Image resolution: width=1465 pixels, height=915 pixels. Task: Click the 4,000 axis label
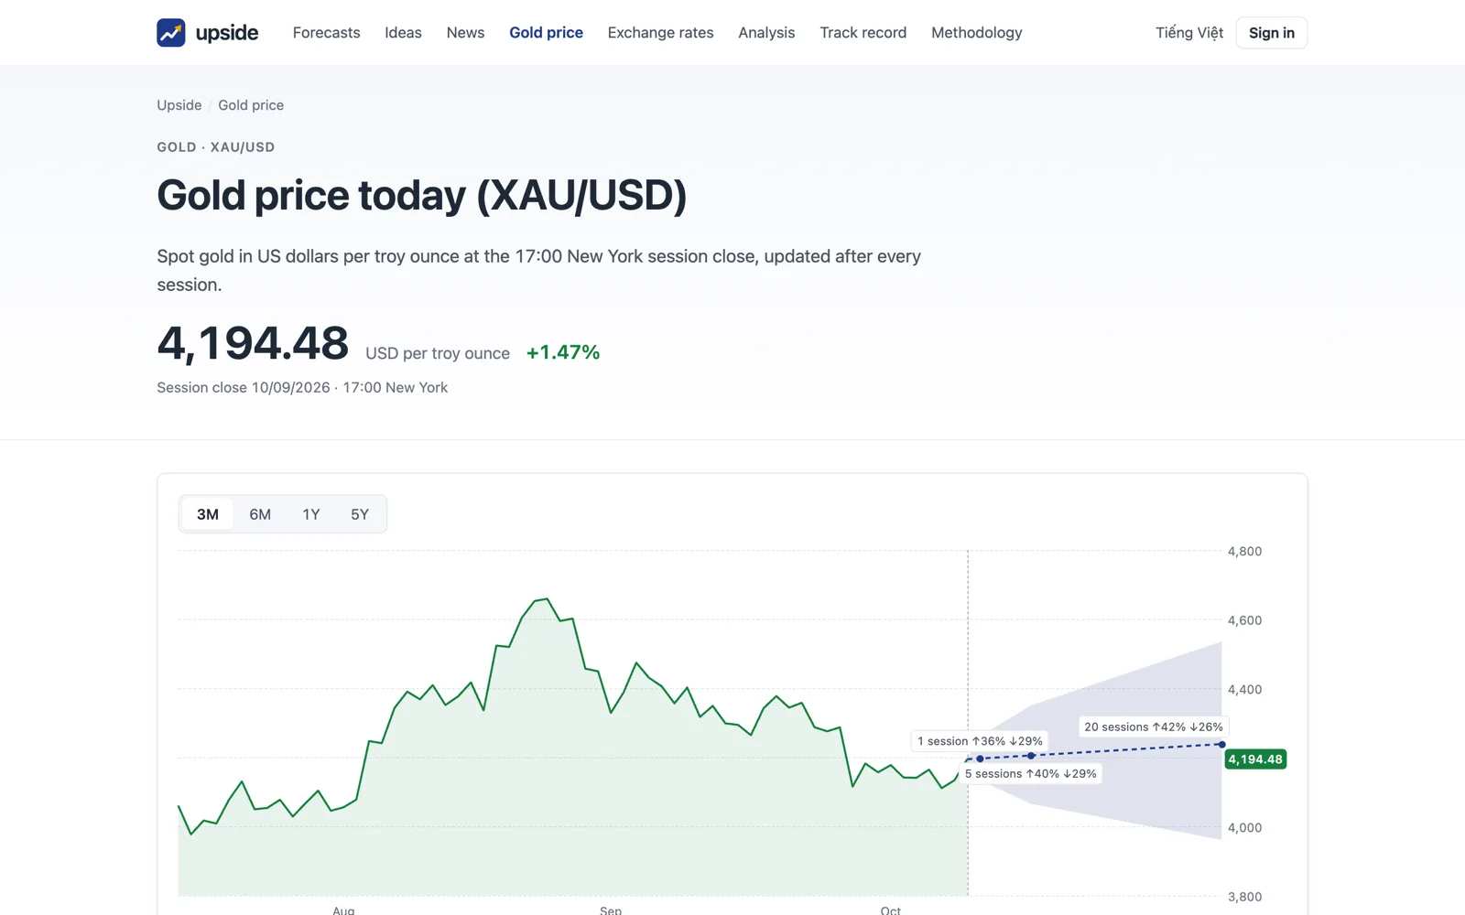(x=1244, y=827)
